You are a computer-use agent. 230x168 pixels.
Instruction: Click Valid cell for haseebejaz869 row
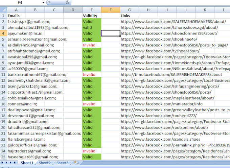(x=92, y=157)
